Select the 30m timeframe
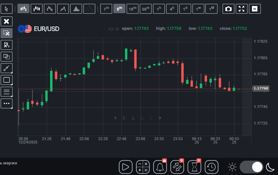278x175 pixels. tap(145, 9)
